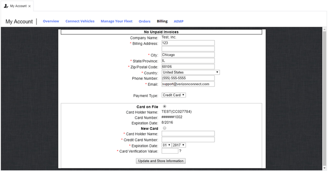Click the Card Verification Value field
Viewport: 328px width, 172px height.
coord(170,151)
